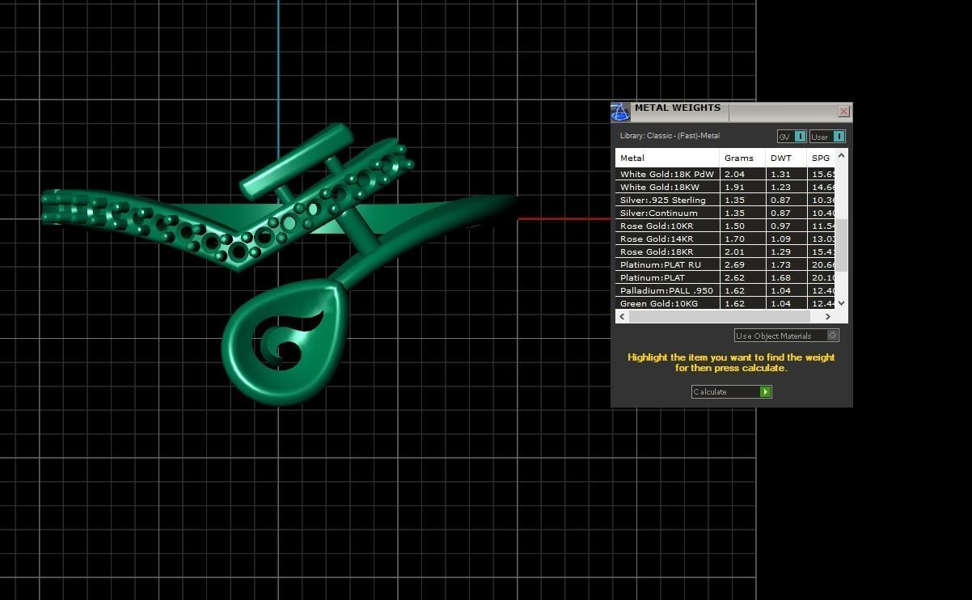Click the 1.68 DWT value
This screenshot has height=600, width=972.
(780, 277)
